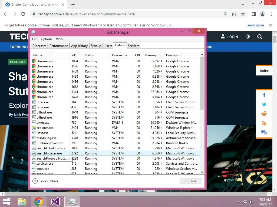The width and height of the screenshot is (277, 207).
Task: Switch to the Performance tab
Action: point(59,46)
